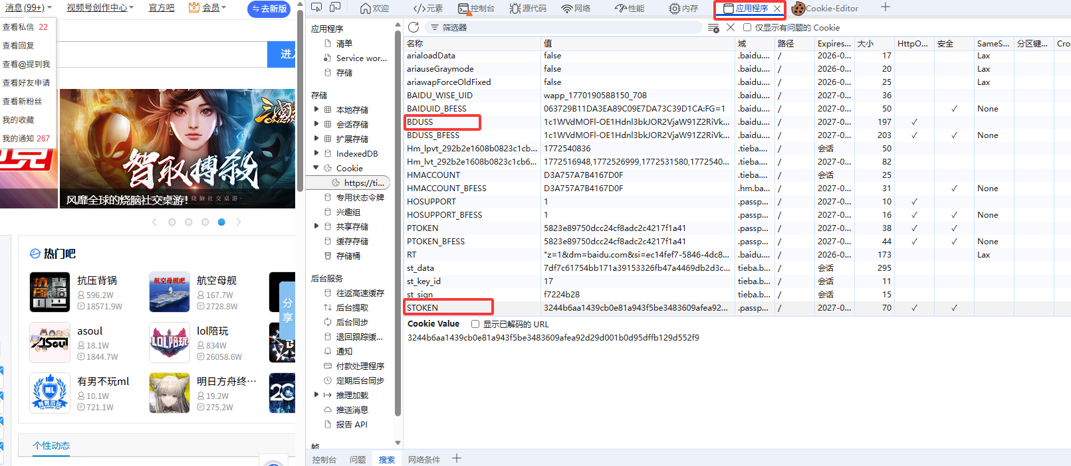The width and height of the screenshot is (1071, 466).
Task: Open the 控制台 console tab
Action: pyautogui.click(x=476, y=9)
